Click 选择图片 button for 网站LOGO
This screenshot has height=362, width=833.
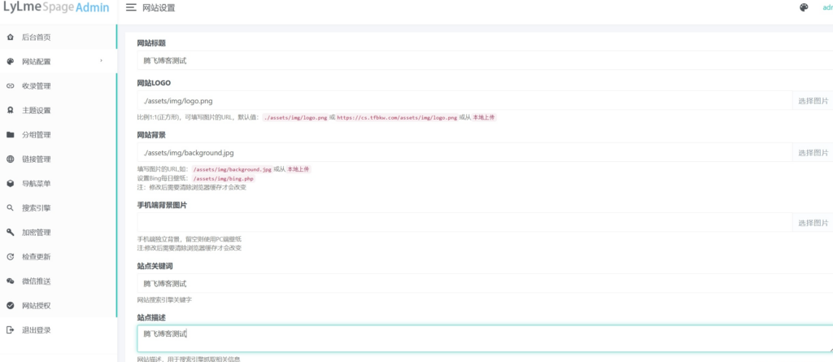click(813, 101)
